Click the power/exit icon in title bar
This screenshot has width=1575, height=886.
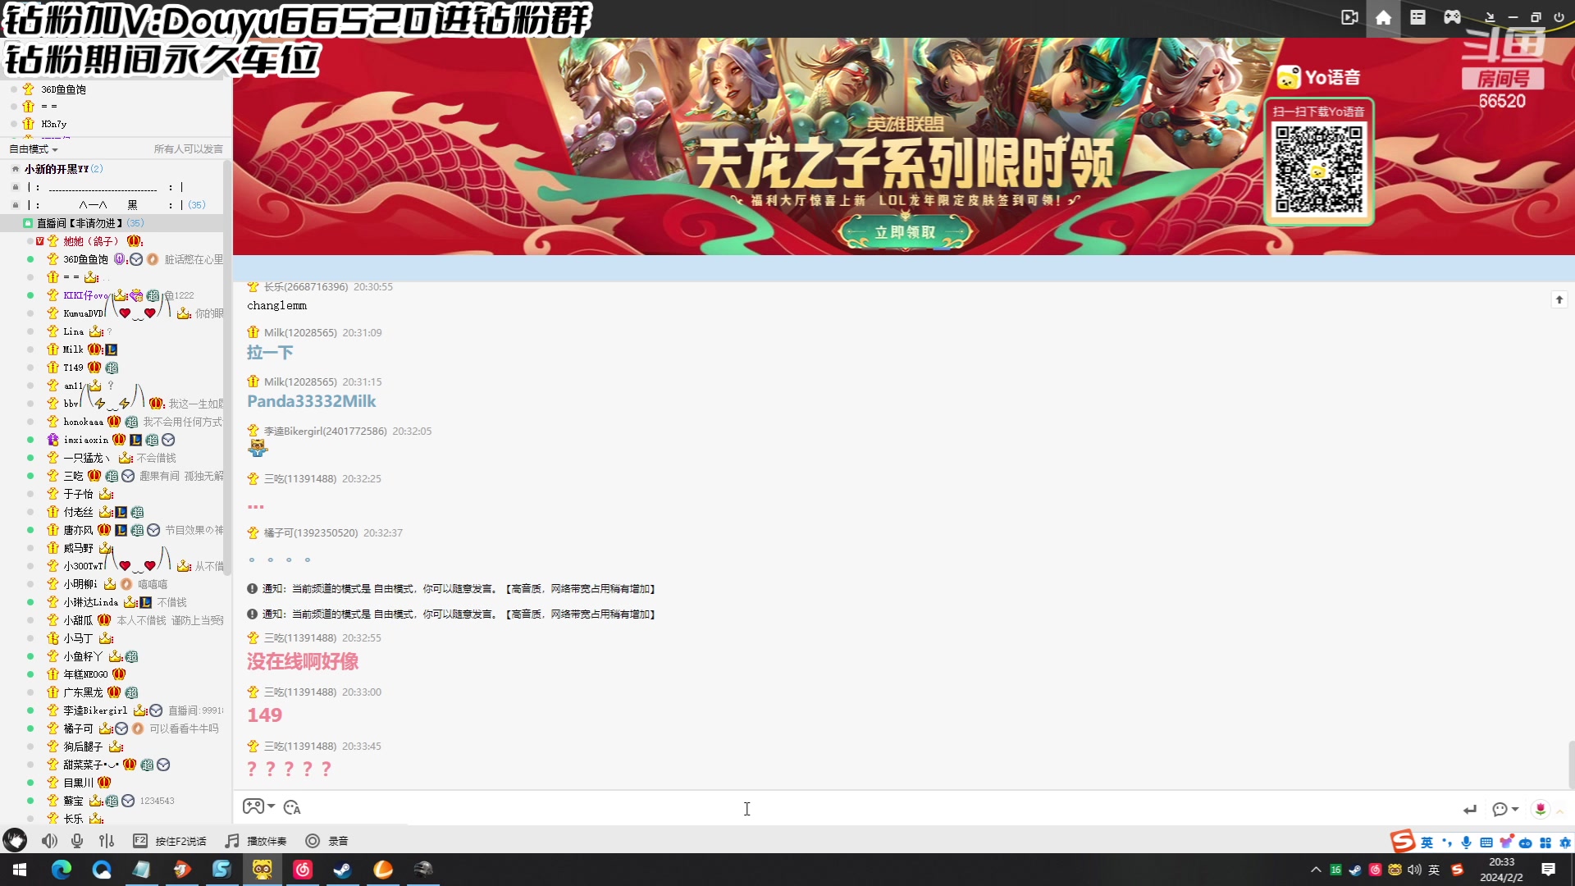1559,17
